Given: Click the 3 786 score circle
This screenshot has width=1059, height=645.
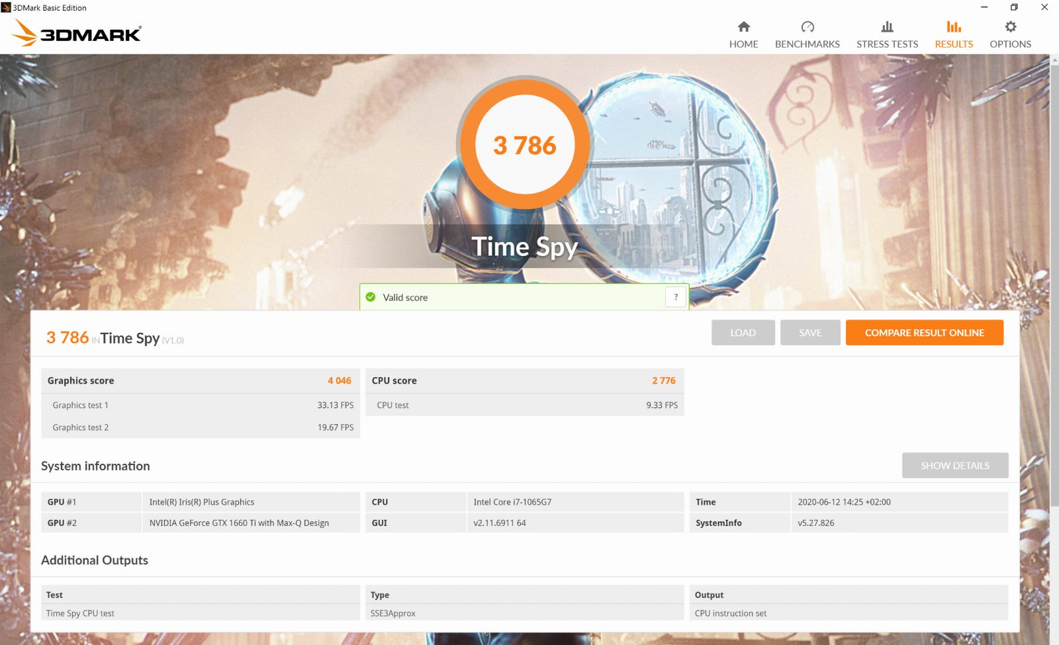Looking at the screenshot, I should coord(525,145).
